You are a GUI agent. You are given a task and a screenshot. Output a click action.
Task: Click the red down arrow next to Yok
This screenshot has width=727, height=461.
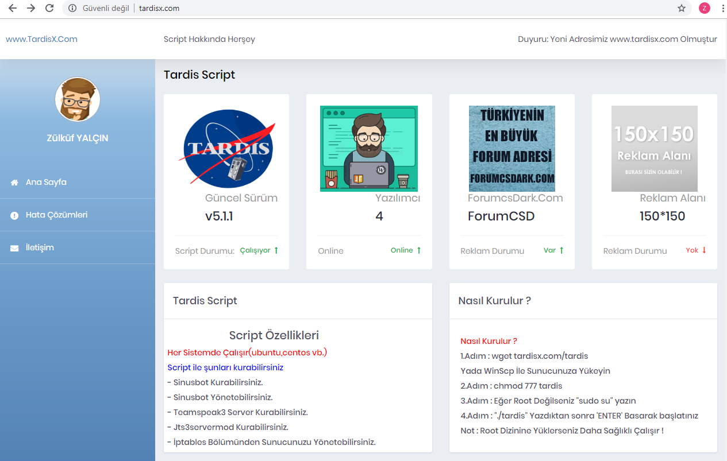point(704,250)
